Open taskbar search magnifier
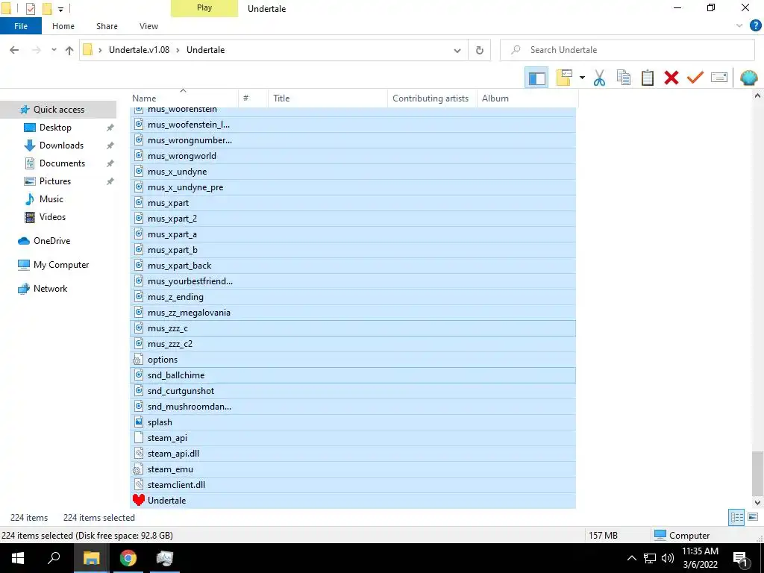Screen dimensions: 764x573 point(54,558)
